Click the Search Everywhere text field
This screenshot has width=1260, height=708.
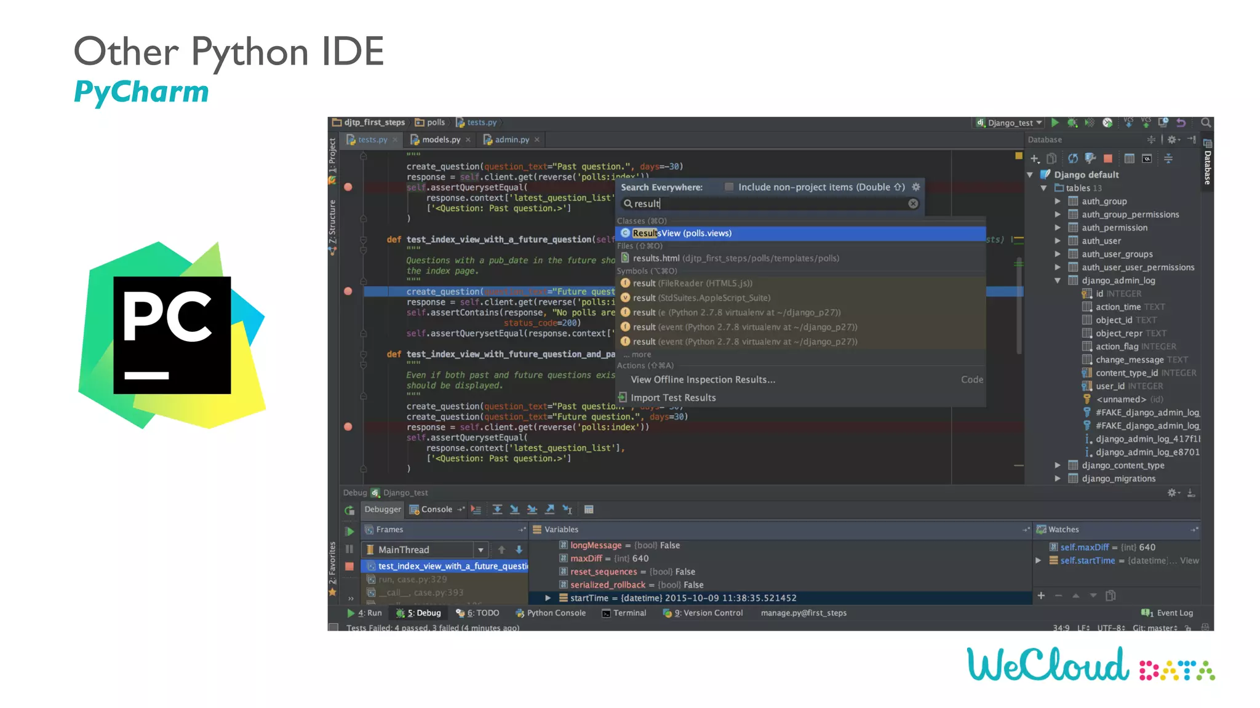[769, 203]
